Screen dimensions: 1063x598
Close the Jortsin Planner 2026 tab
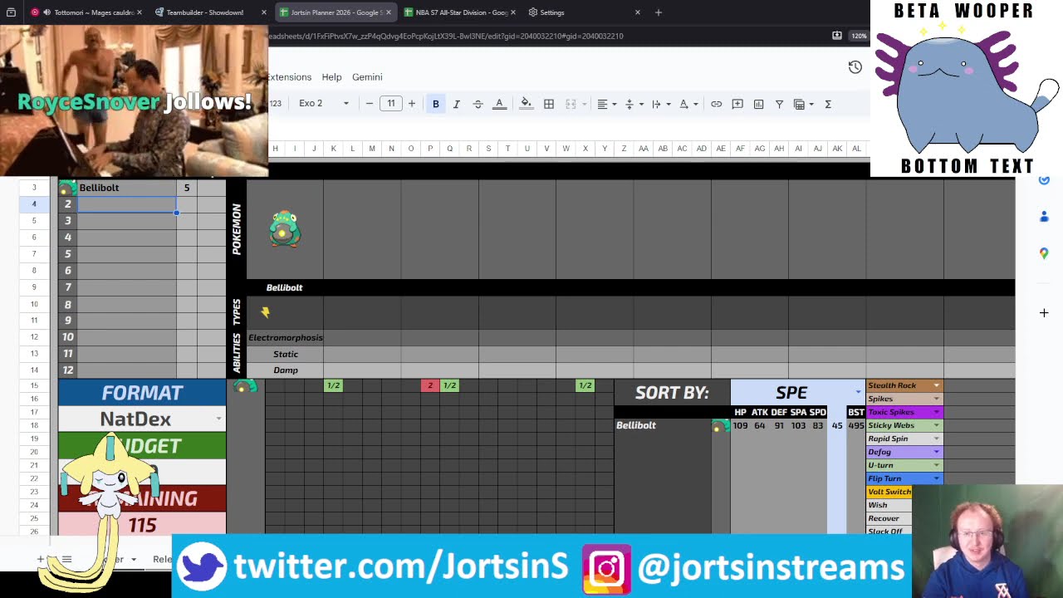point(389,12)
